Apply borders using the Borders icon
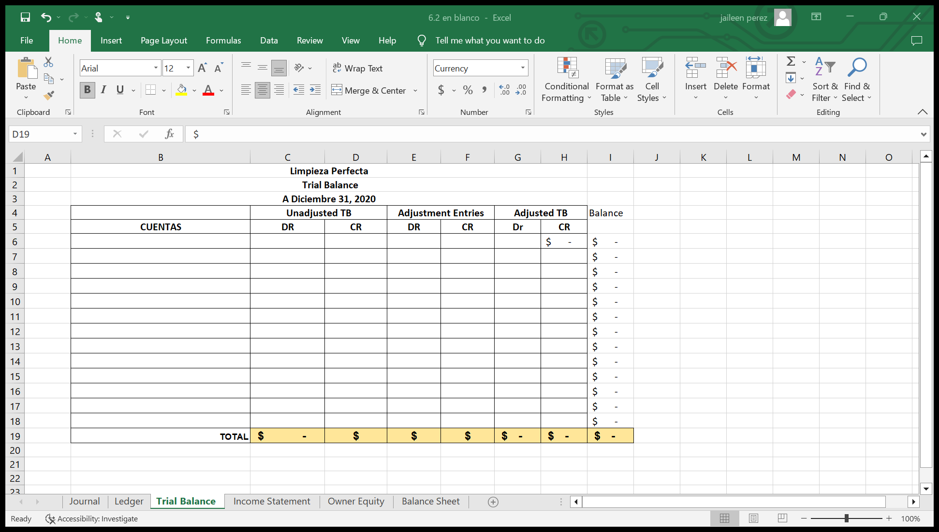This screenshot has height=532, width=939. 151,90
